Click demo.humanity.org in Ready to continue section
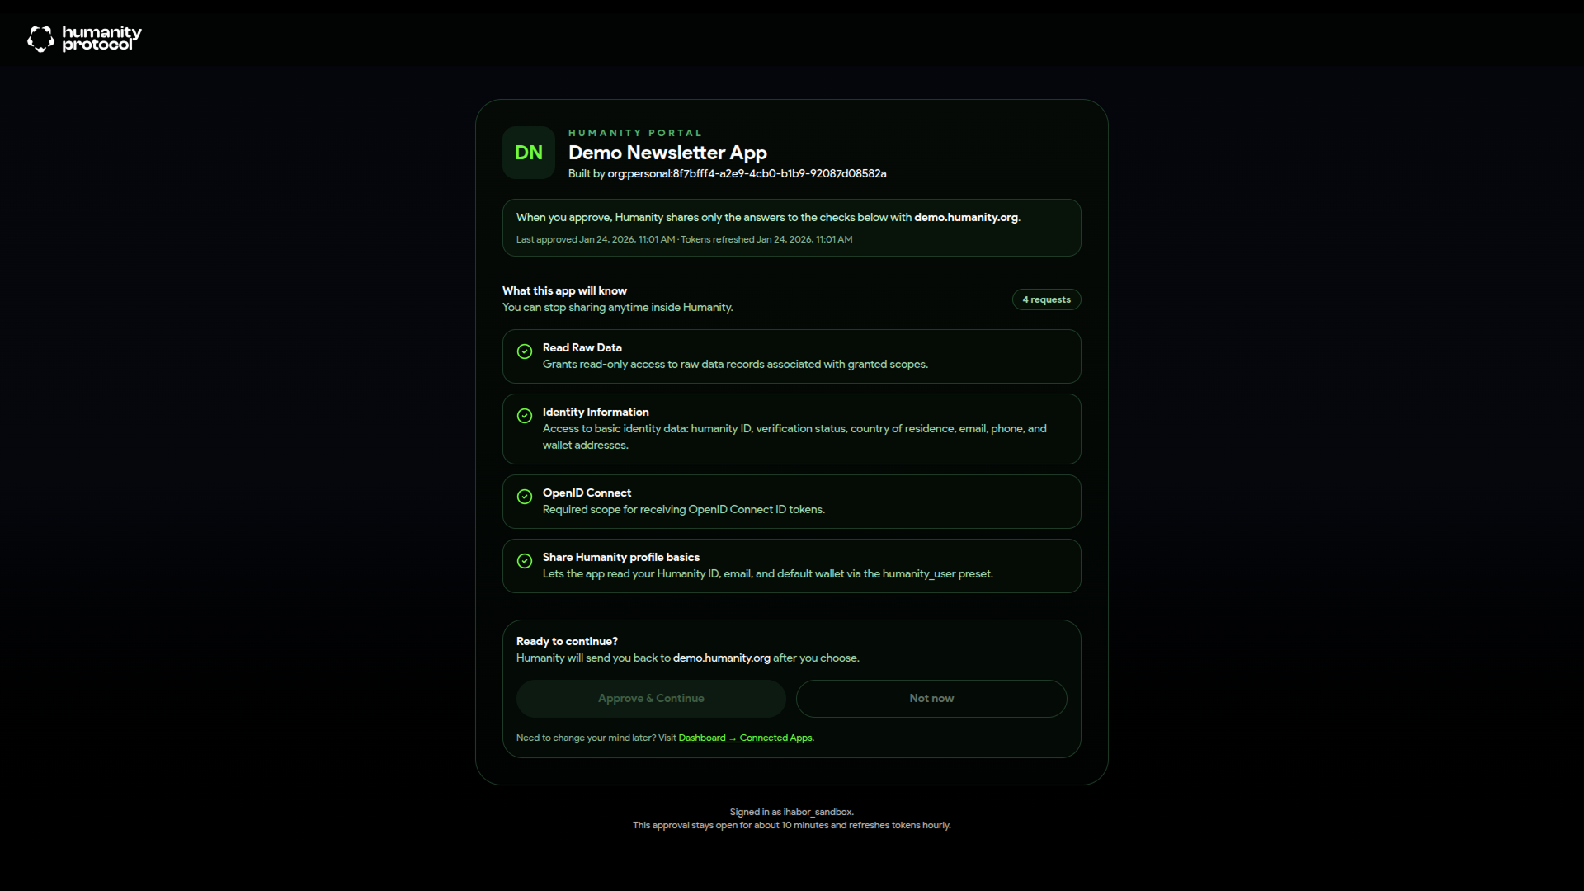1584x891 pixels. (x=721, y=658)
